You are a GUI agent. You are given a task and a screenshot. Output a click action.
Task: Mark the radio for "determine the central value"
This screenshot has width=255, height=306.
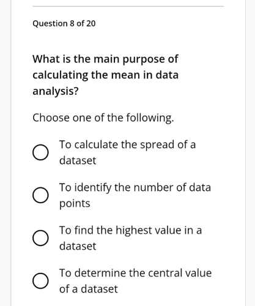(40, 281)
